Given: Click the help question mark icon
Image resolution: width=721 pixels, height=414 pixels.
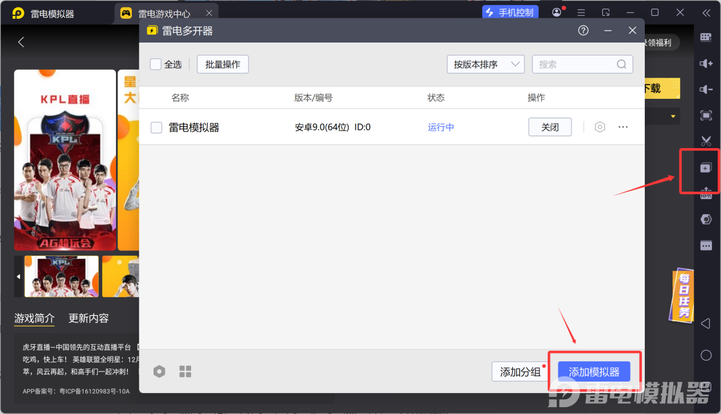Looking at the screenshot, I should click(x=583, y=31).
